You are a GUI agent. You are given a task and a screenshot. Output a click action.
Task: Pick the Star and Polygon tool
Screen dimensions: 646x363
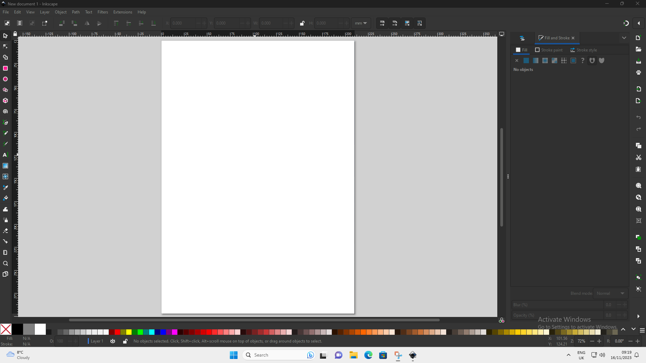pos(5,90)
